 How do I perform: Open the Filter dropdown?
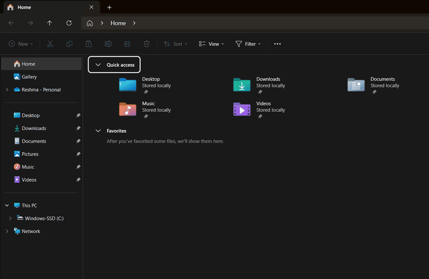coord(248,44)
